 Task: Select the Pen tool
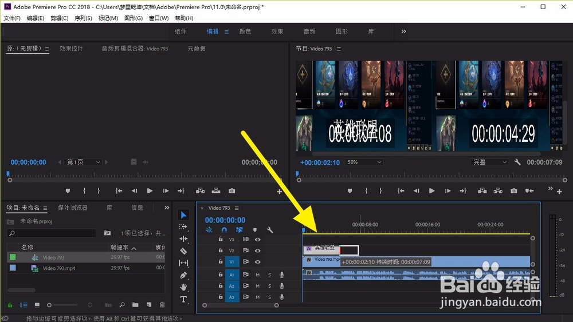click(183, 275)
